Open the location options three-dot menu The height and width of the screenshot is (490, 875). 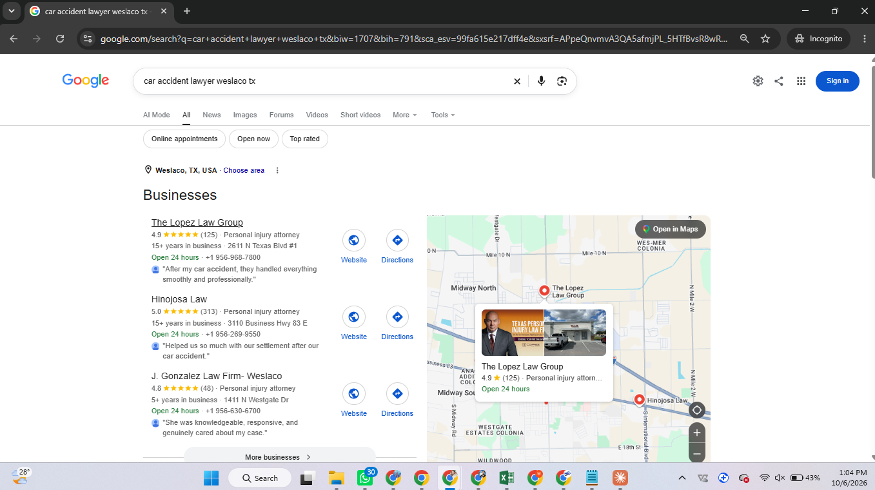(277, 170)
